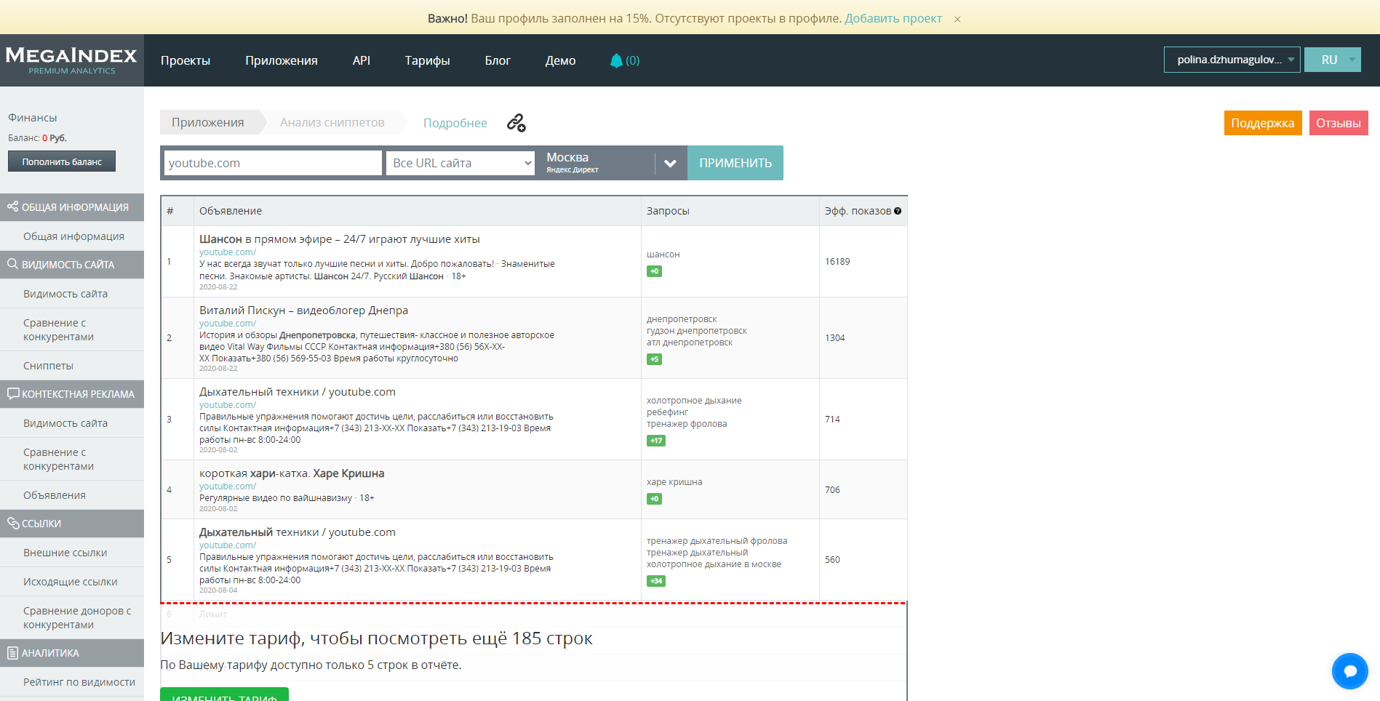Click the короткая хари-катха ad title

292,473
